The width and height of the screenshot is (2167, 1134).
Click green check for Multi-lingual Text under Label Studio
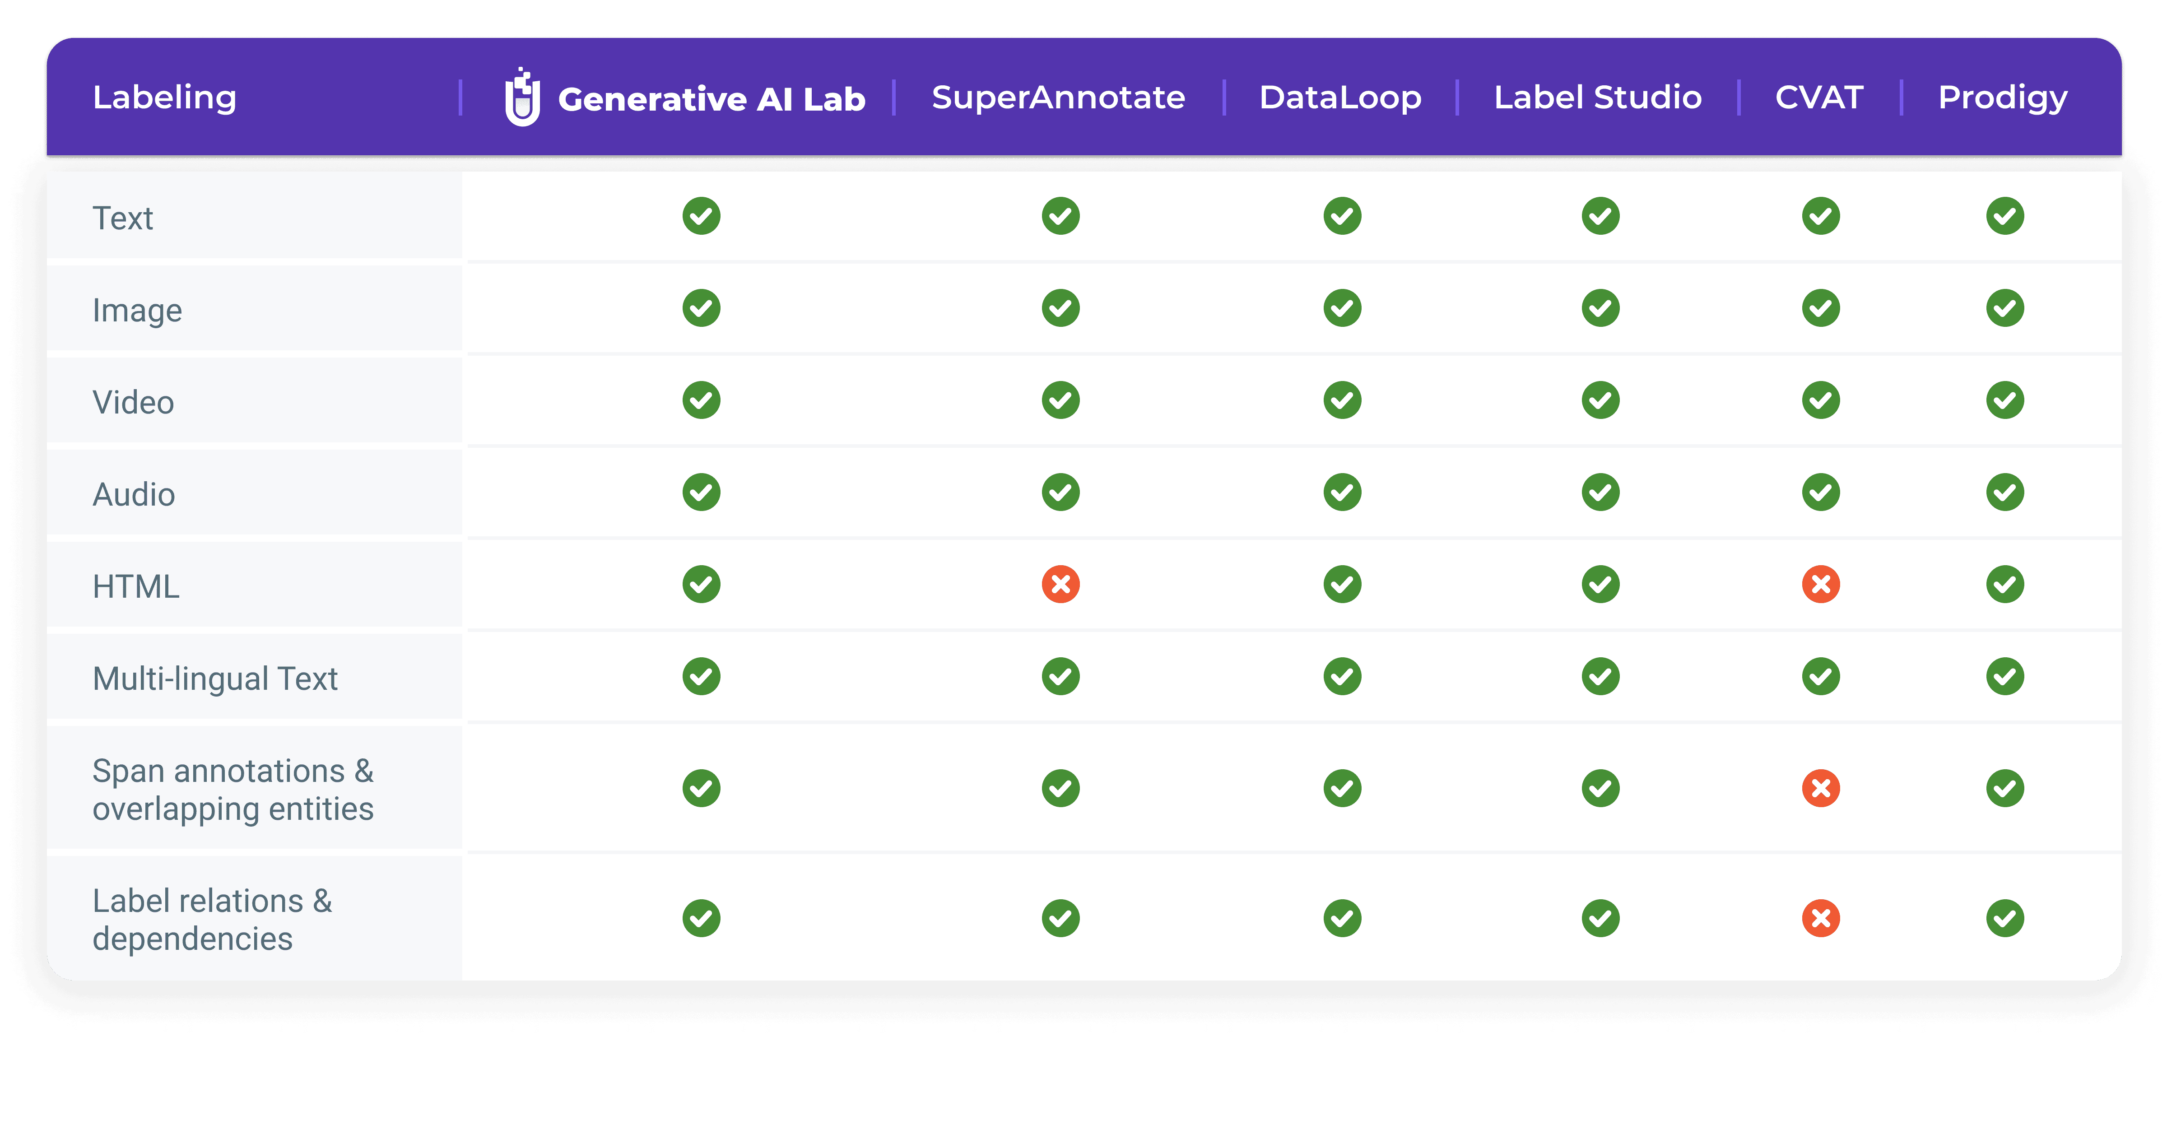[1601, 676]
